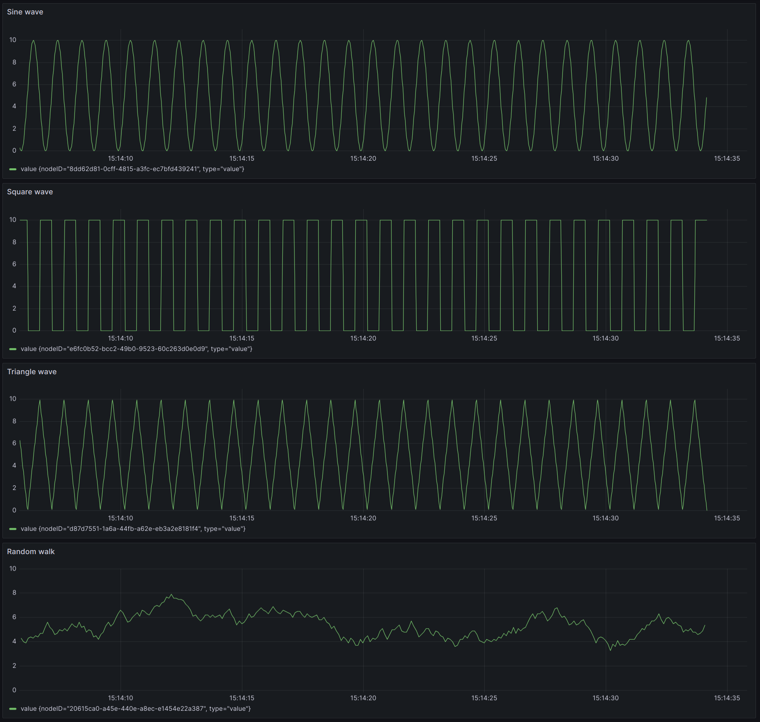Click the 15:14:20 tick in Sine wave panel
The width and height of the screenshot is (760, 722).
[x=363, y=159]
